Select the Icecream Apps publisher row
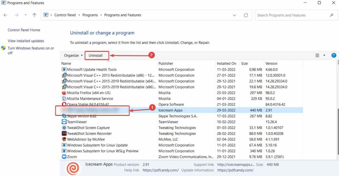The width and height of the screenshot is (339, 176). click(x=170, y=110)
